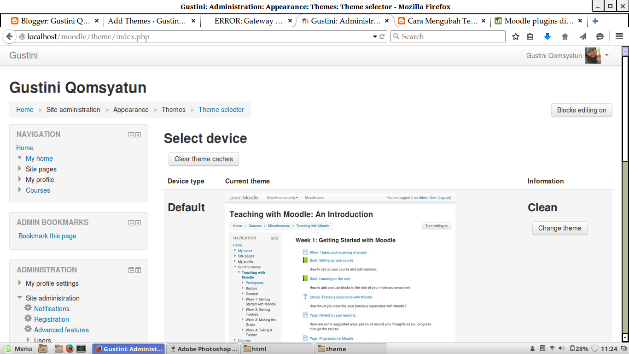The image size is (629, 354).
Task: Click the Clear theme caches button
Action: [x=204, y=159]
